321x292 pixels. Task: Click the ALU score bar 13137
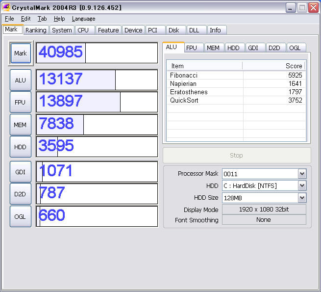97,80
